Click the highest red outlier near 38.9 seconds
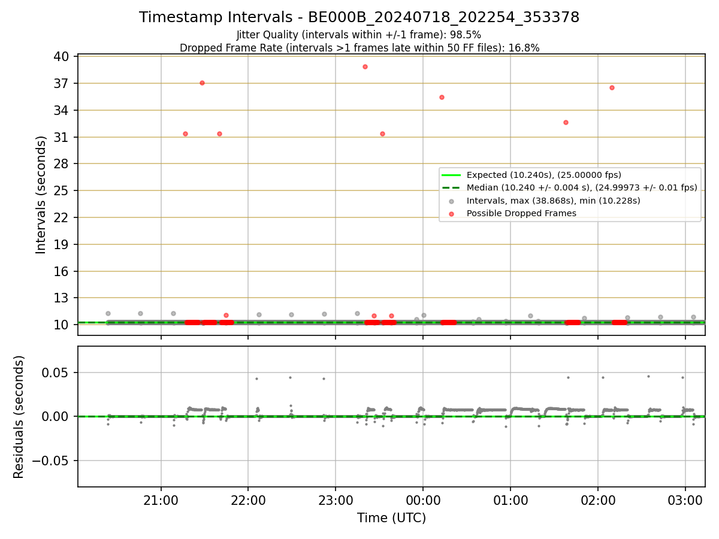719x539 pixels. [365, 66]
